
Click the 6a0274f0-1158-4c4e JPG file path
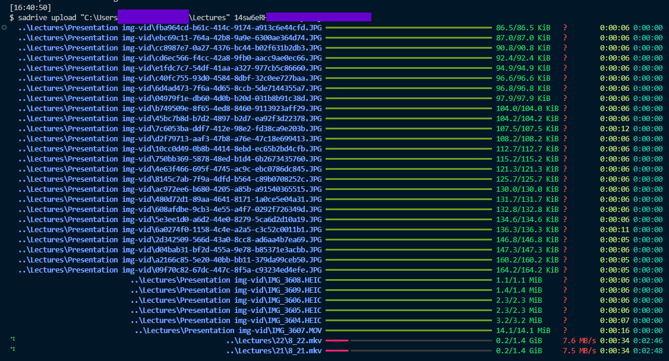170,229
